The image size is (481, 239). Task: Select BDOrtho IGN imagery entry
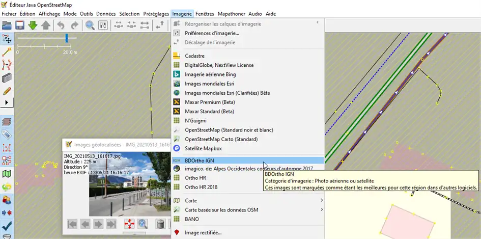[x=200, y=160]
